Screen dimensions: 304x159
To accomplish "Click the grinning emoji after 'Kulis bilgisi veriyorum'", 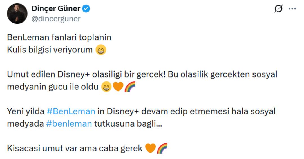I will click(101, 50).
